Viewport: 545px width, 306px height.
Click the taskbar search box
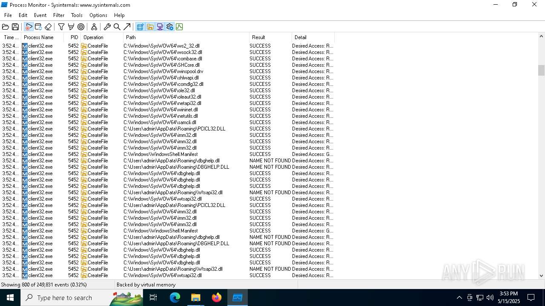(82, 297)
